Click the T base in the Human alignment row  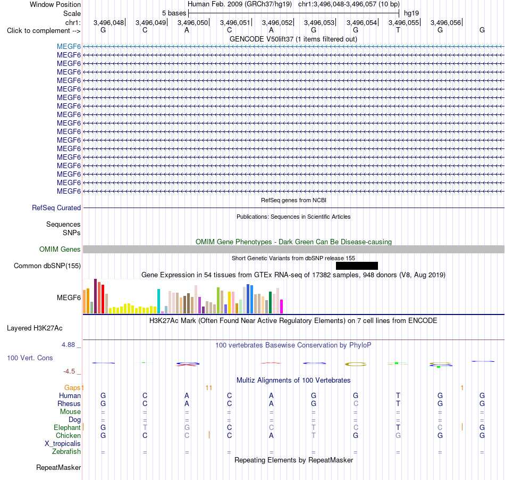tap(398, 395)
